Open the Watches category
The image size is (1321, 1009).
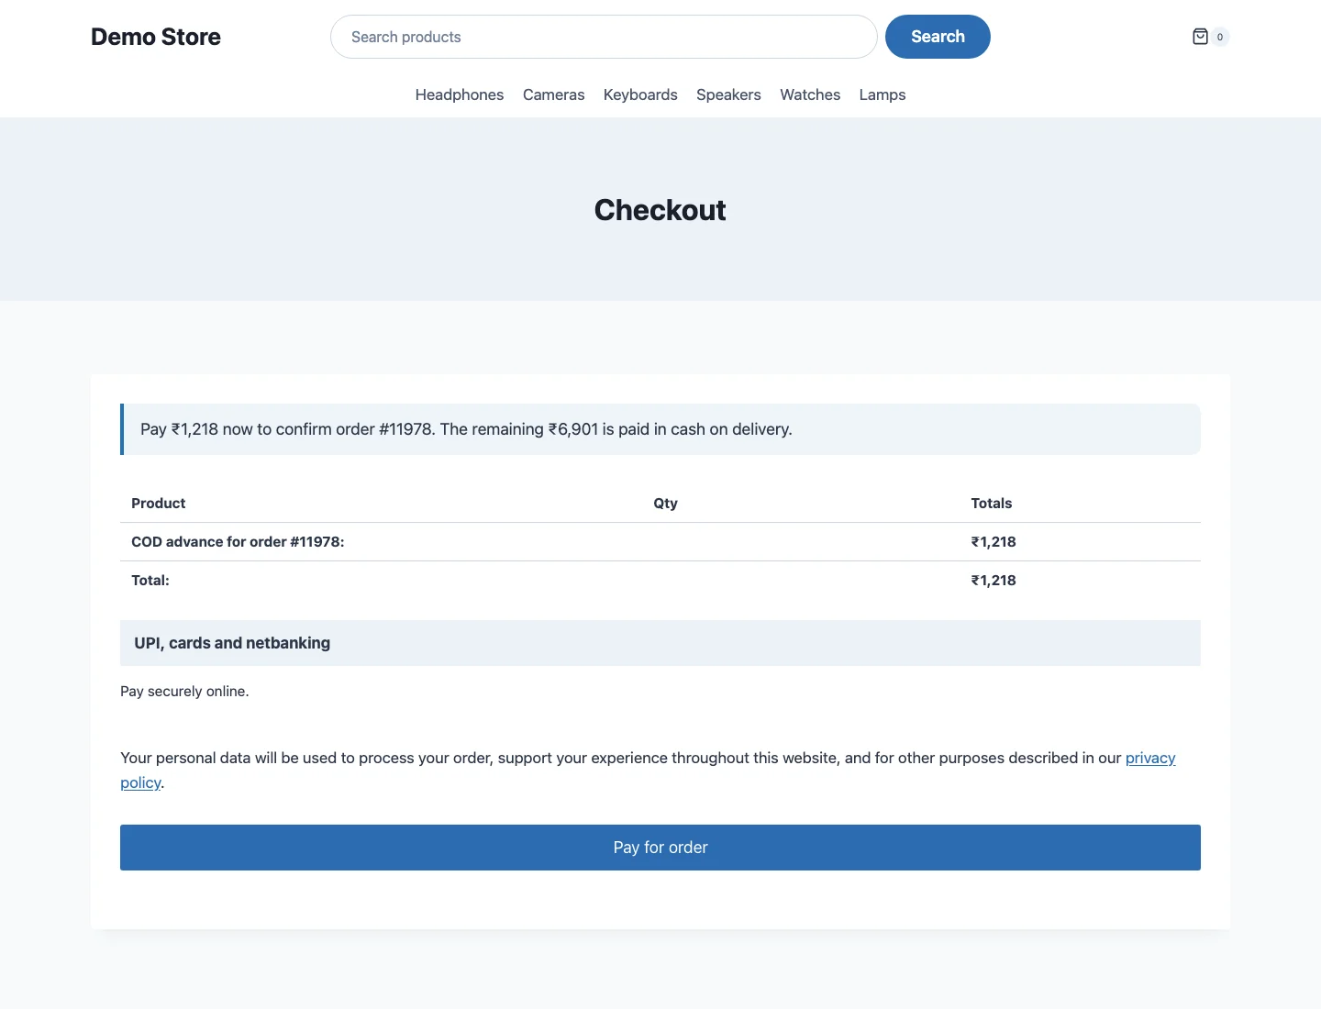pos(810,94)
